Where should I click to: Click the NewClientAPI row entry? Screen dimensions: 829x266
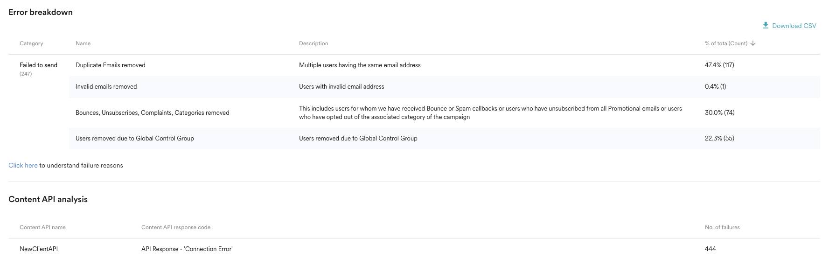pyautogui.click(x=39, y=249)
